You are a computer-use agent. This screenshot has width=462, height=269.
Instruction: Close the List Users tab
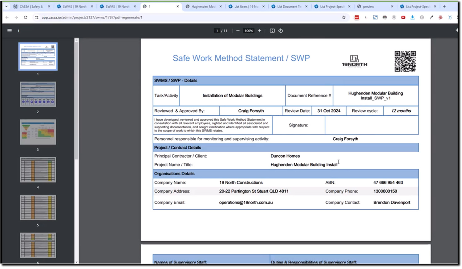tap(263, 6)
